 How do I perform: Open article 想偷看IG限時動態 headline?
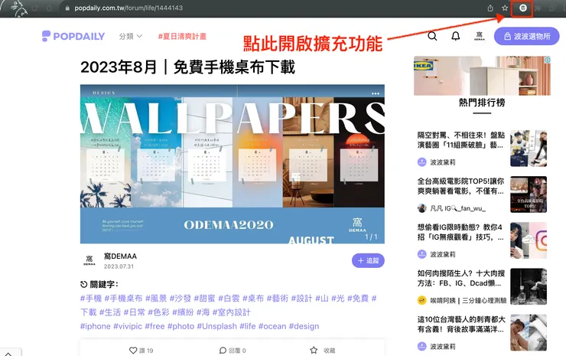(460, 232)
